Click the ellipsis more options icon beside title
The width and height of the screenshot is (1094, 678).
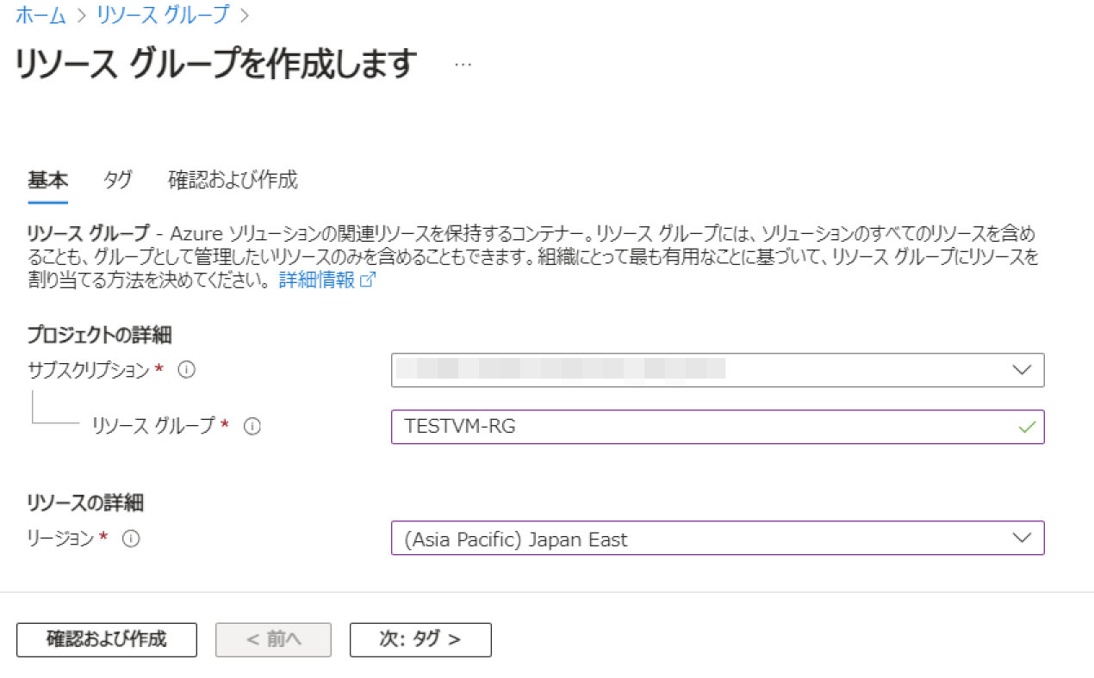[x=463, y=65]
